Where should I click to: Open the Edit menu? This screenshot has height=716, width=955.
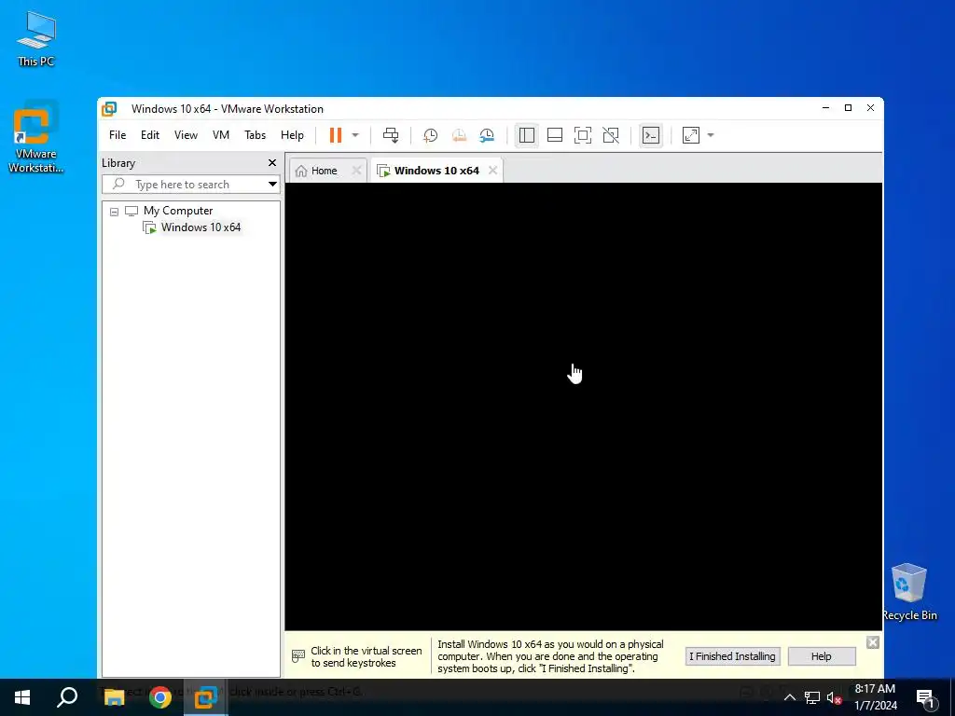(x=150, y=135)
